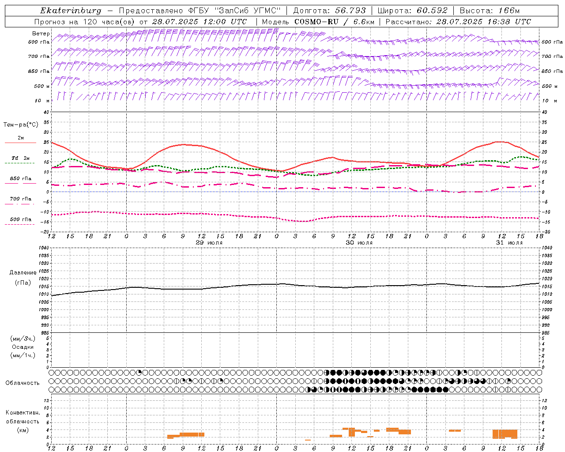Click the "Ekaterinburg" title text

pyautogui.click(x=71, y=11)
